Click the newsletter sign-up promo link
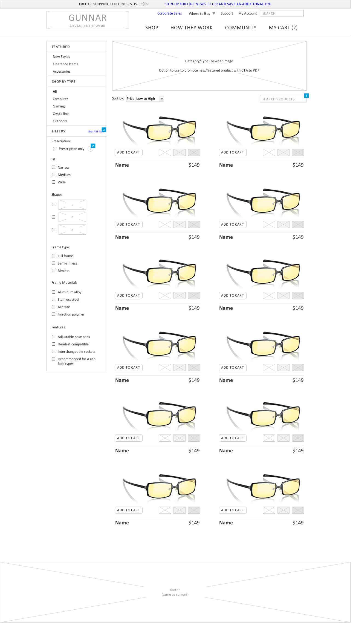 point(218,4)
